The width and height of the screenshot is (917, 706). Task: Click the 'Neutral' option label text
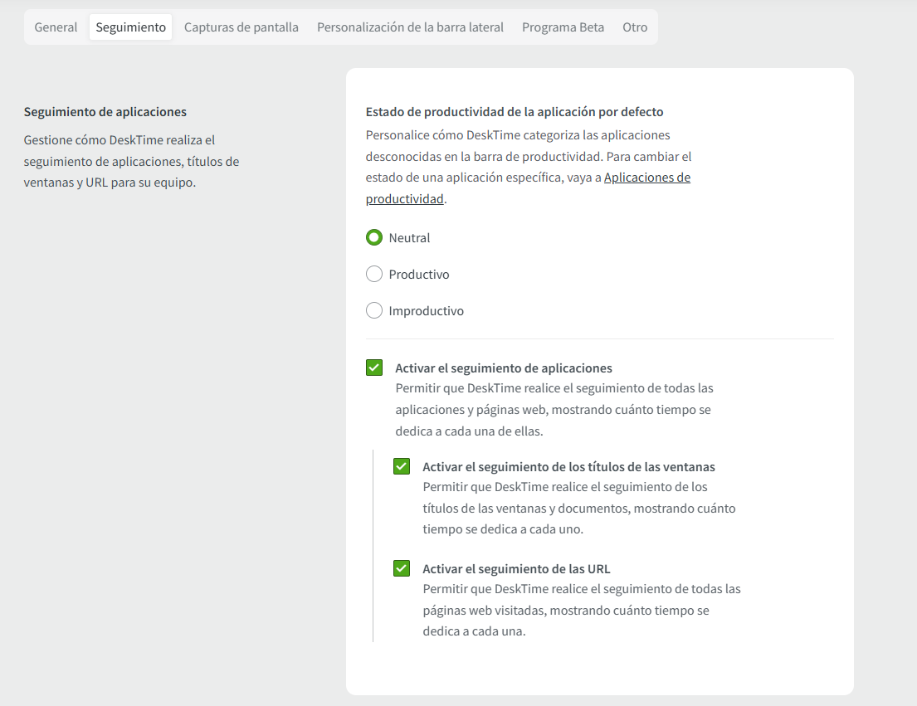(x=409, y=238)
